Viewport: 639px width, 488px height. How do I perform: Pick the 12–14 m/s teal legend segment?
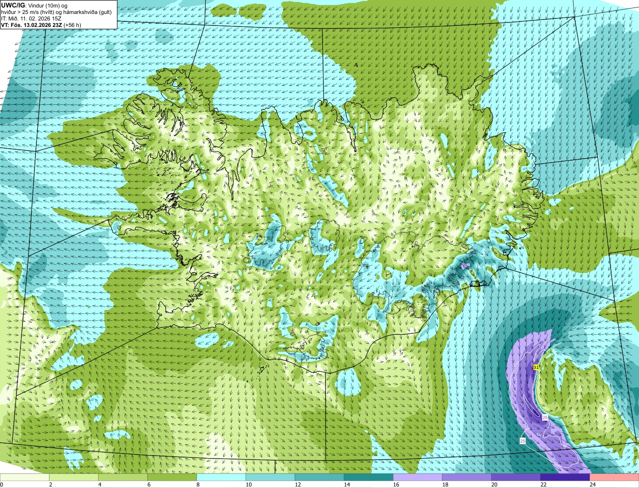click(x=319, y=478)
